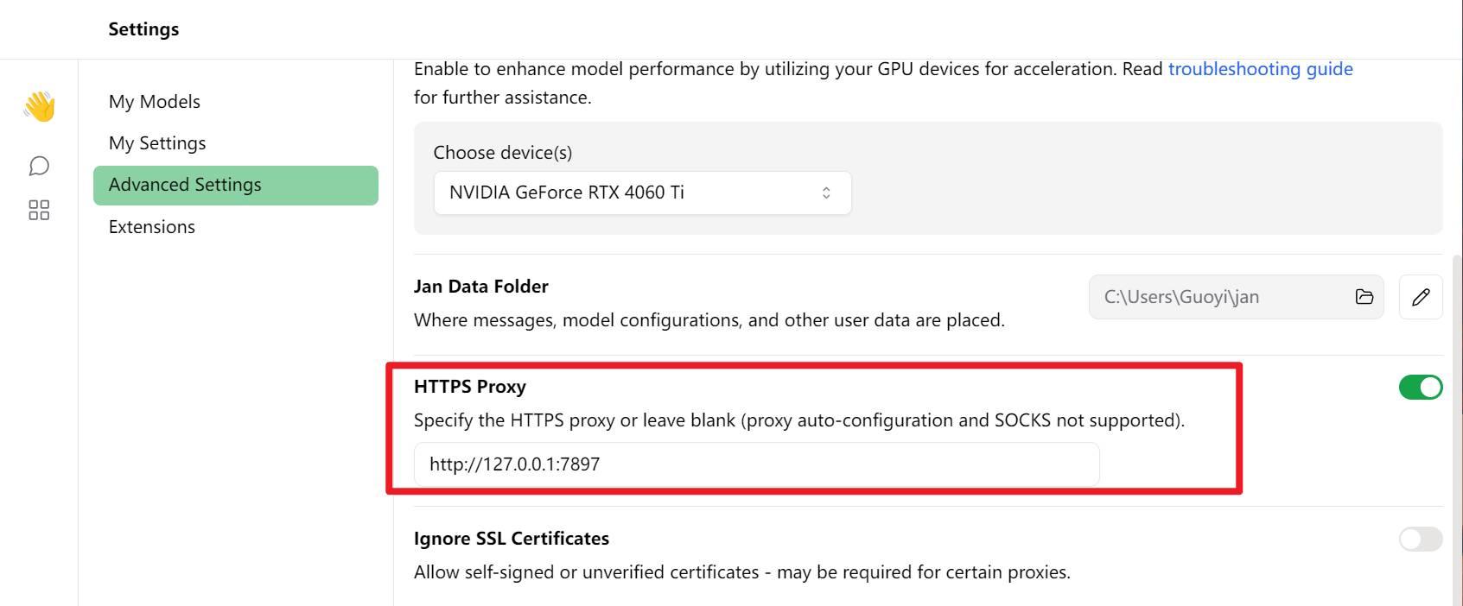This screenshot has height=606, width=1463.
Task: Open the Extensions section
Action: pos(152,227)
